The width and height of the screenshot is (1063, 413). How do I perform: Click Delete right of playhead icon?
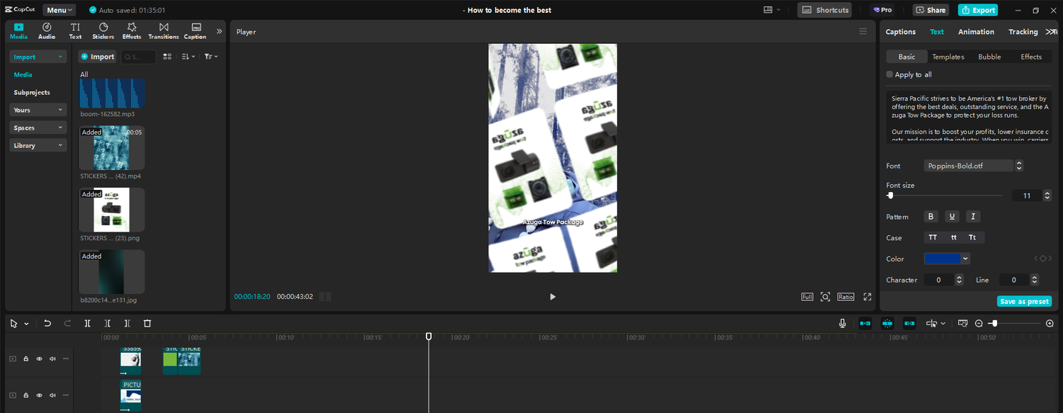click(x=128, y=323)
